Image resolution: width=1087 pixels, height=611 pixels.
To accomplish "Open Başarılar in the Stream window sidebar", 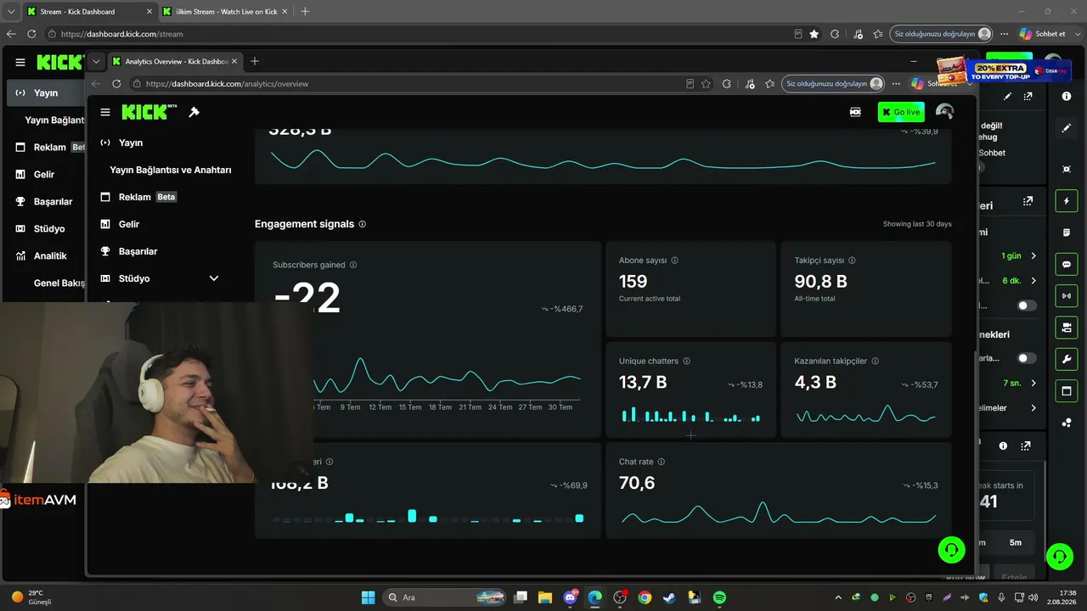I will tap(53, 201).
